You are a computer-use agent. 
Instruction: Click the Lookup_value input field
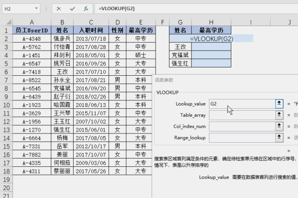(242, 104)
